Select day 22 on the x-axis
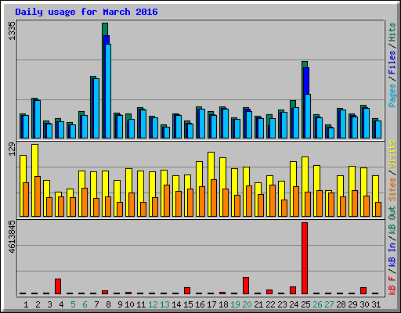Viewport: 401px width, 313px height. (270, 304)
